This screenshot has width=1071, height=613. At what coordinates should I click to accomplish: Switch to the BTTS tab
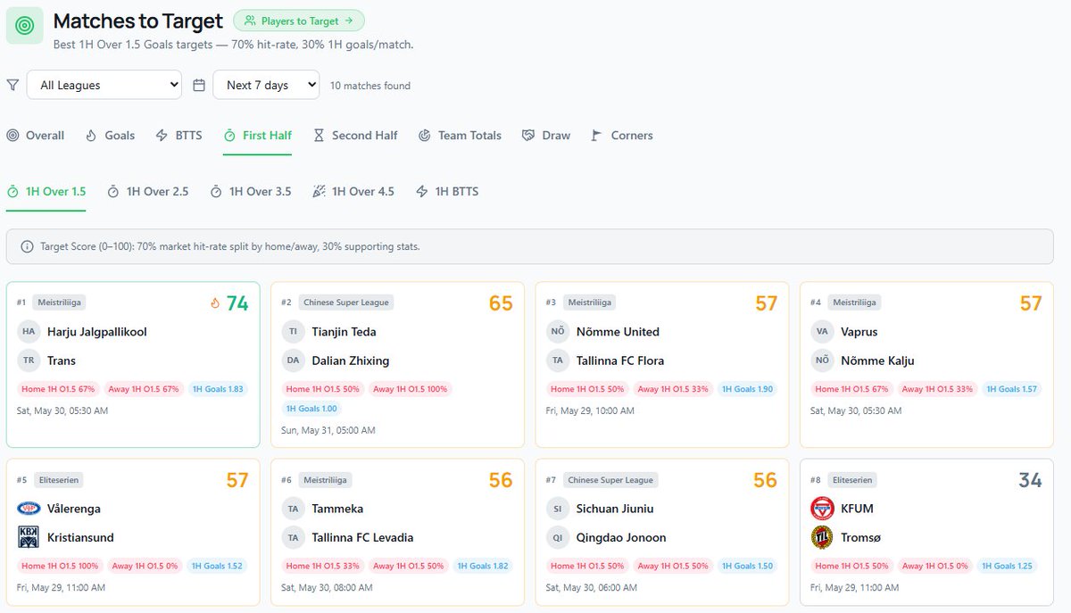(x=178, y=136)
